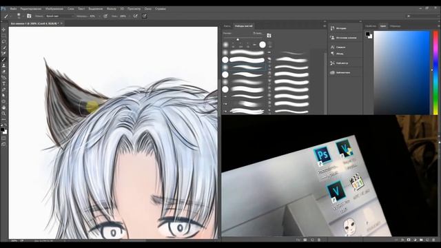Image resolution: width=441 pixels, height=248 pixels.
Task: Select the Hand tool
Action: tap(3, 107)
